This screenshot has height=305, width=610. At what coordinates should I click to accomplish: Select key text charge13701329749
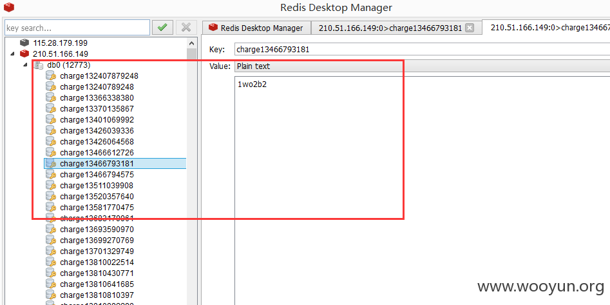coord(97,251)
